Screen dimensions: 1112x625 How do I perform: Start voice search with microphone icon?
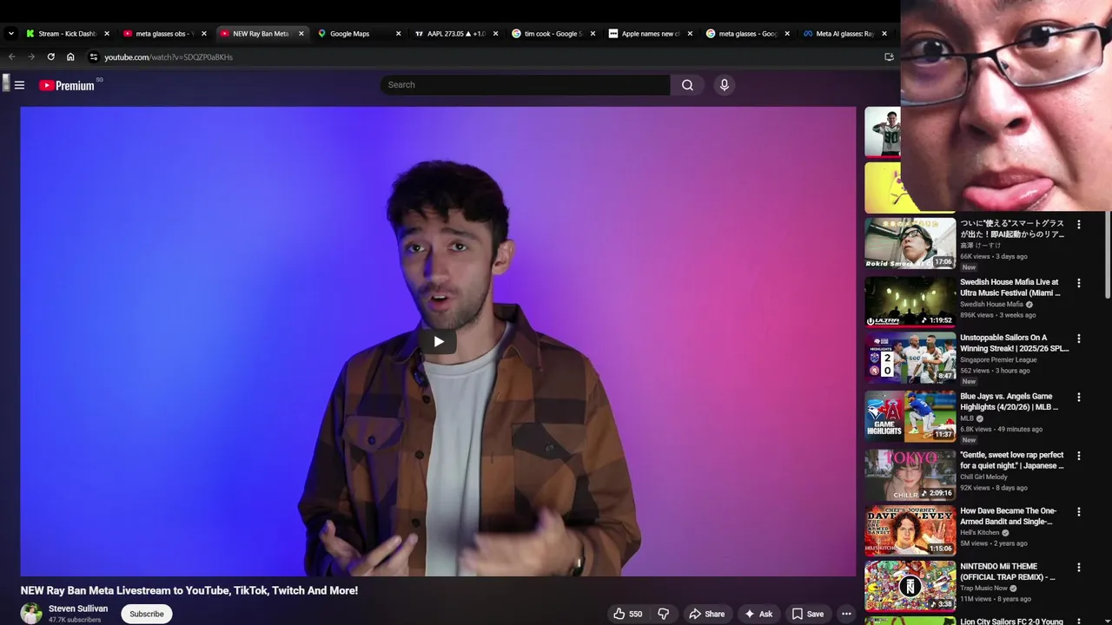[724, 85]
